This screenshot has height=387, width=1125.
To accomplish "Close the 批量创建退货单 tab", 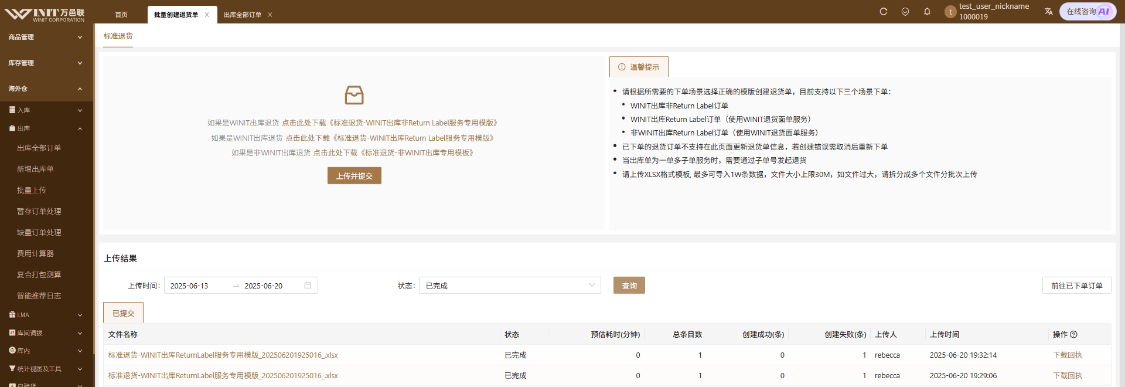I will [207, 15].
